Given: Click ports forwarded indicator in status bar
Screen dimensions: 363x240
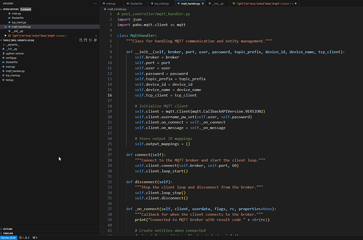Looking at the screenshot, I should [x=35, y=238].
